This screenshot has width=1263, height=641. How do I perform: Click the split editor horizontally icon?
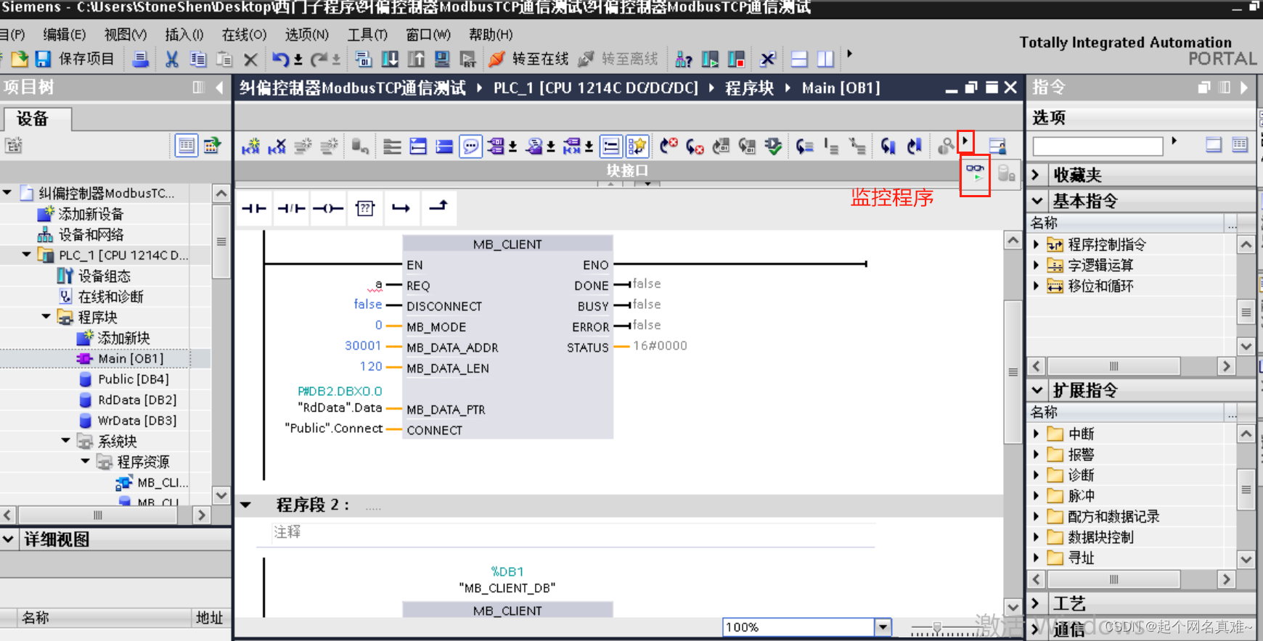tap(799, 59)
